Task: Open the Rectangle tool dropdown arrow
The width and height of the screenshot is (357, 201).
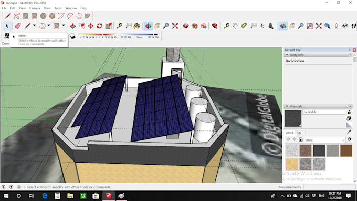Action: coord(64,26)
